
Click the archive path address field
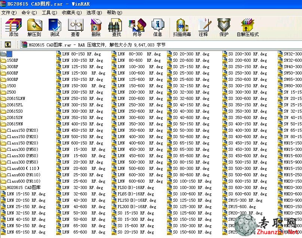pyautogui.click(x=161, y=45)
